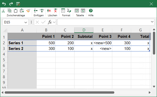Click the Undo arrow in title bar

pyautogui.click(x=4, y=4)
